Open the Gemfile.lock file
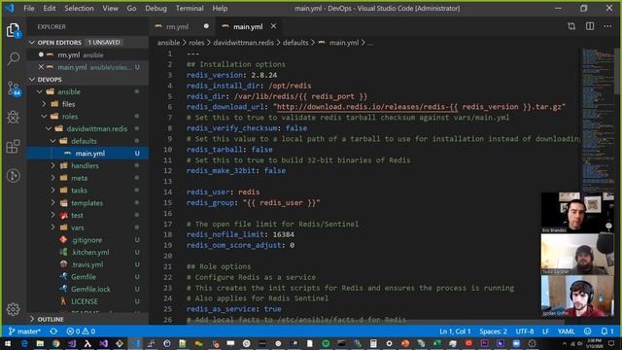The image size is (622, 350). [x=90, y=289]
